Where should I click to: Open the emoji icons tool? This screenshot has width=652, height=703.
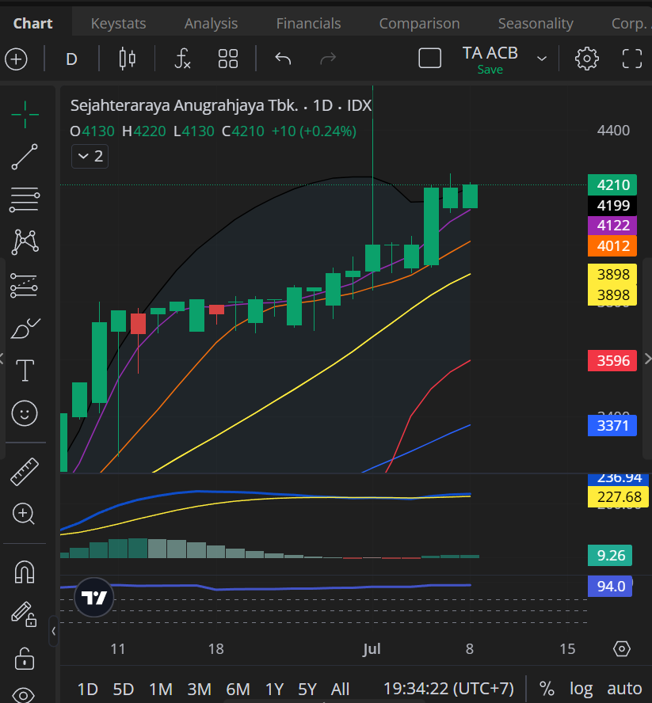click(25, 413)
